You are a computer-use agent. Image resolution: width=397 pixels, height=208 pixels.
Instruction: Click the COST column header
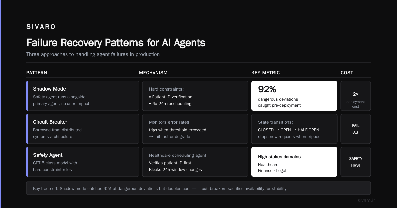[347, 73]
